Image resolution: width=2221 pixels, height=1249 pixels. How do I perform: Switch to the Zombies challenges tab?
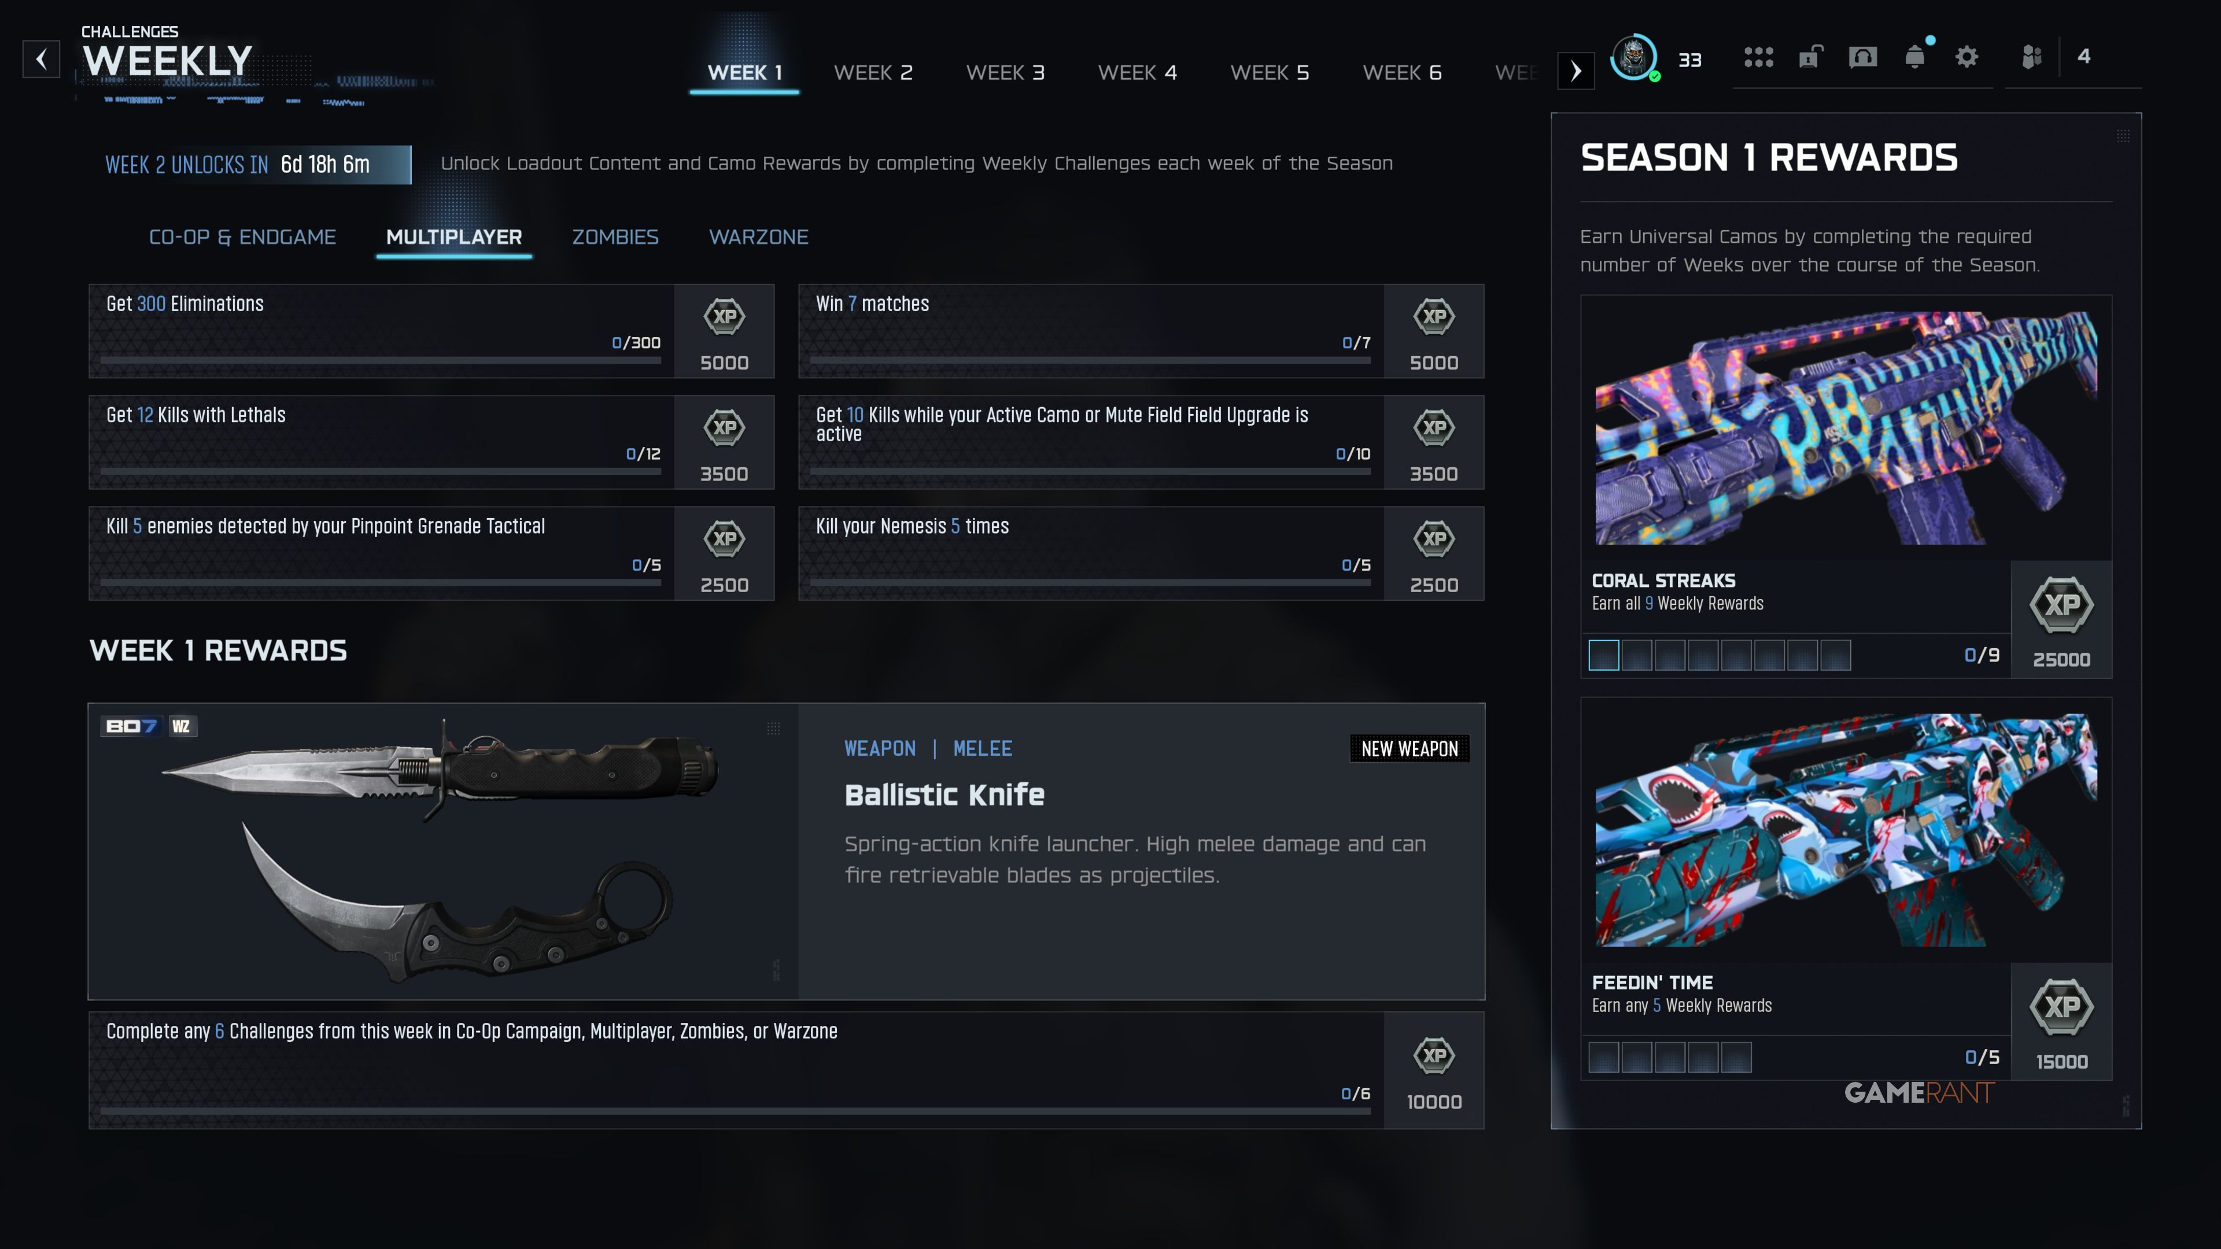[615, 237]
